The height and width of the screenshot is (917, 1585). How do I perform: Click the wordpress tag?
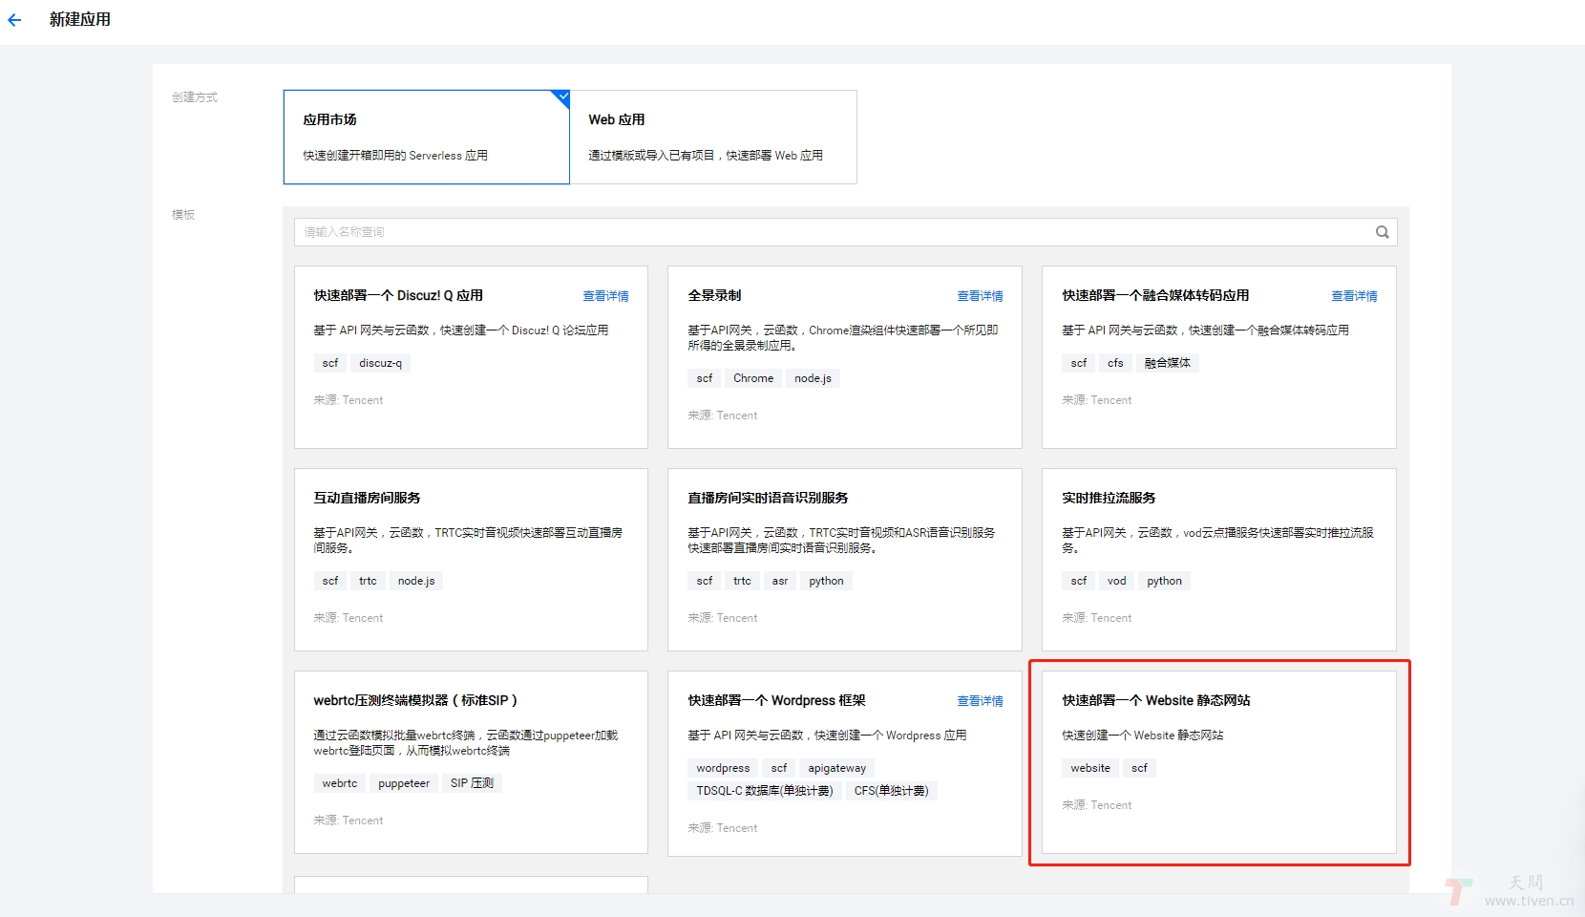coord(723,768)
